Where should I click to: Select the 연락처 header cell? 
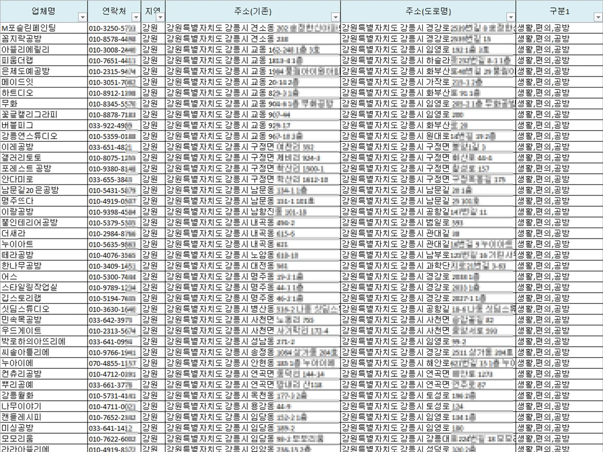[x=114, y=11]
